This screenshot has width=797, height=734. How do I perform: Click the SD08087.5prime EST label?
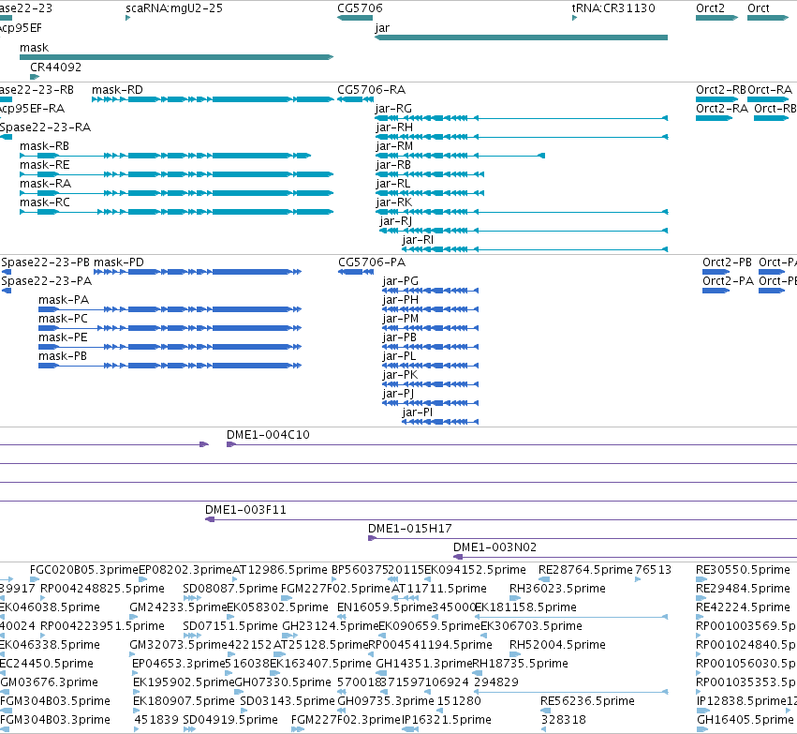[230, 589]
